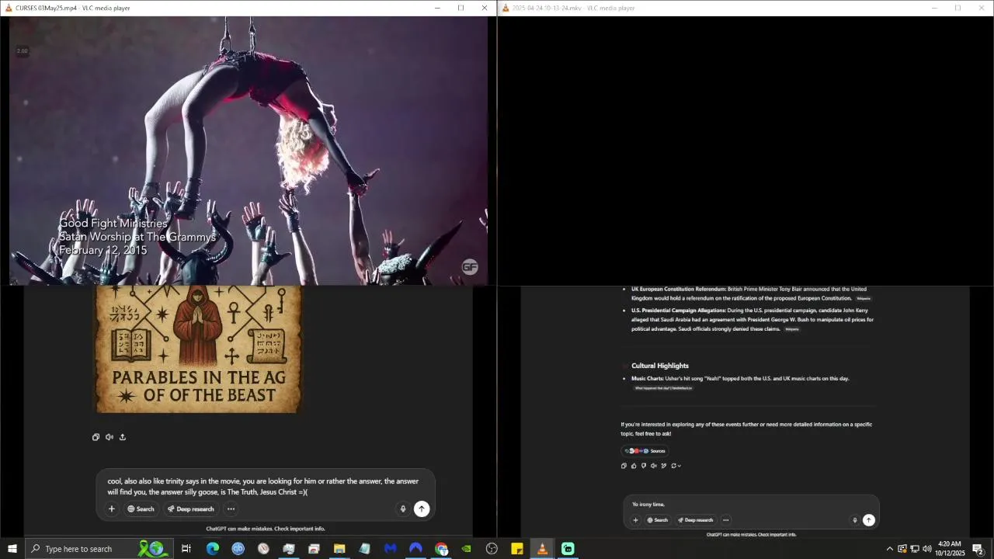Viewport: 994px width, 559px height.
Task: Open Google Chrome from the taskbar
Action: 441,549
